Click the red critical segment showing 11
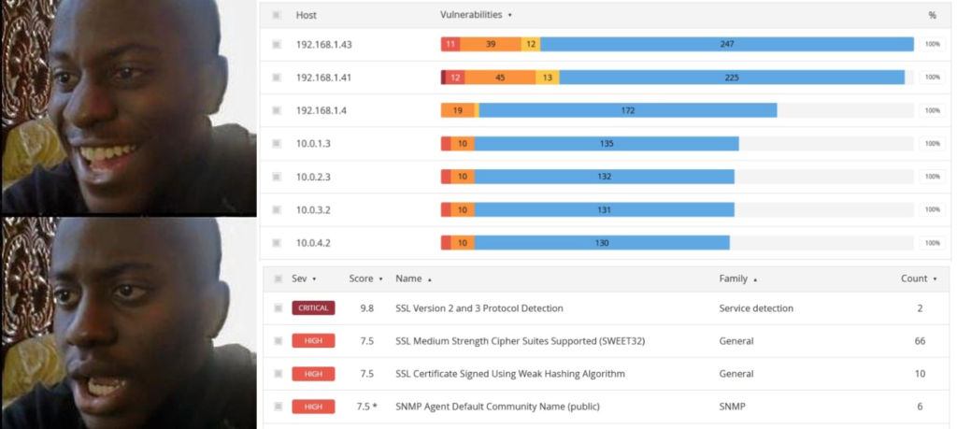Viewport: 957px width, 429px height. [x=450, y=44]
